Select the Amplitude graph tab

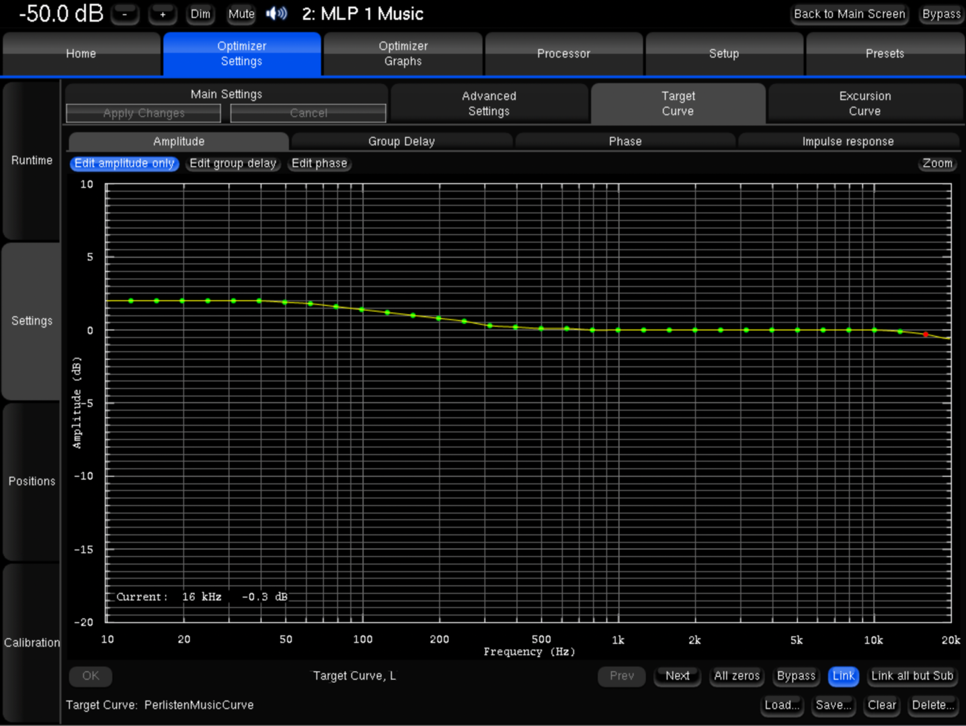179,141
